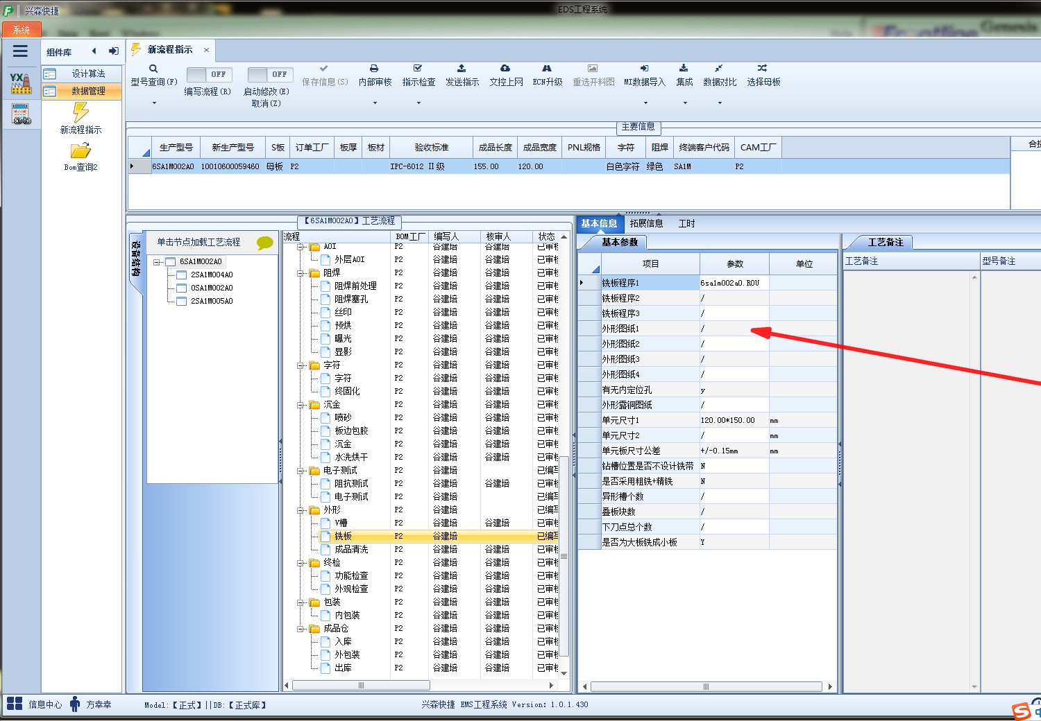Select the 新流程指示 document tab
1041x721 pixels.
[170, 50]
